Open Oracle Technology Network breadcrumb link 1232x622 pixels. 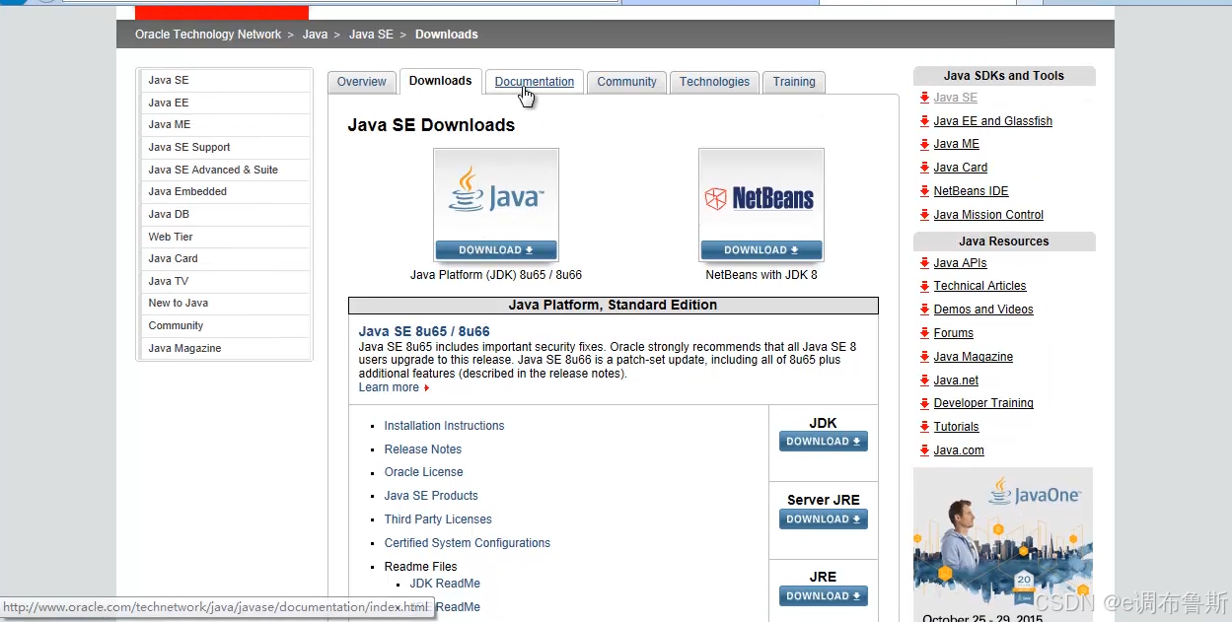pyautogui.click(x=208, y=35)
